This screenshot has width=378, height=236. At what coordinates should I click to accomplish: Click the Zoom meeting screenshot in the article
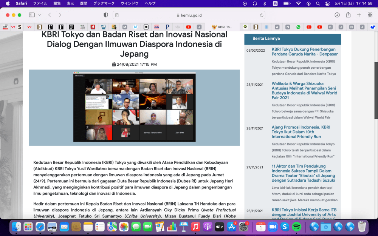click(x=134, y=107)
